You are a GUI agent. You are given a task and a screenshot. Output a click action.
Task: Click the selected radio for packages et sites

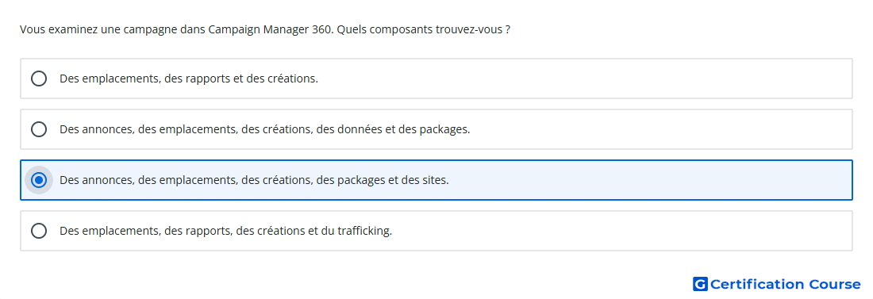[39, 180]
